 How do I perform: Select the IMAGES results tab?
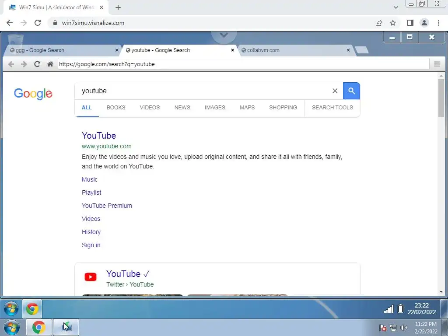pos(215,108)
